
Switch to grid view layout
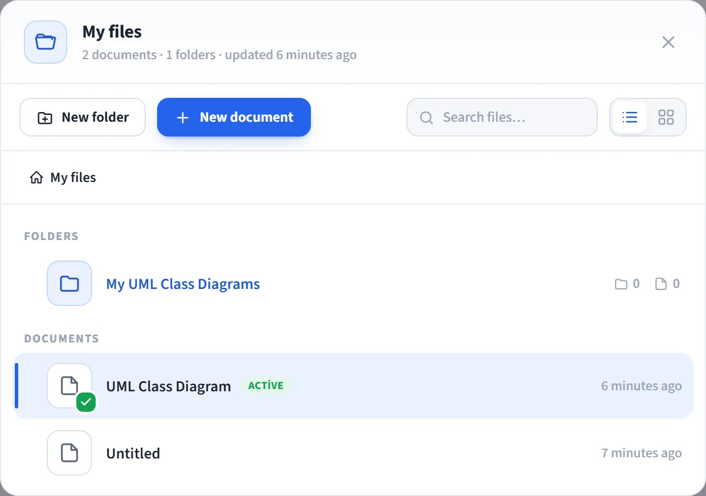pyautogui.click(x=666, y=117)
